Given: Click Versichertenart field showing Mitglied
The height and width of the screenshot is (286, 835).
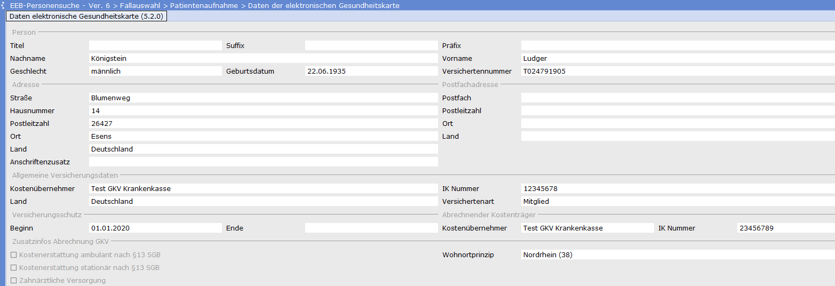Looking at the screenshot, I should coord(678,202).
